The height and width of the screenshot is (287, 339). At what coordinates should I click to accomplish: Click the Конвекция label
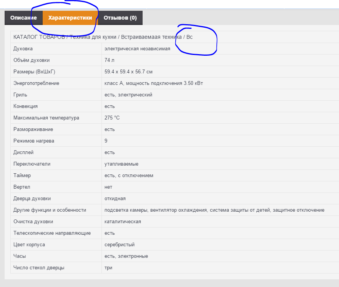(25, 106)
